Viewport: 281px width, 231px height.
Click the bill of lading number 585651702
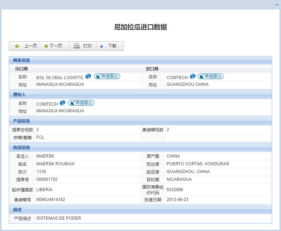click(47, 179)
